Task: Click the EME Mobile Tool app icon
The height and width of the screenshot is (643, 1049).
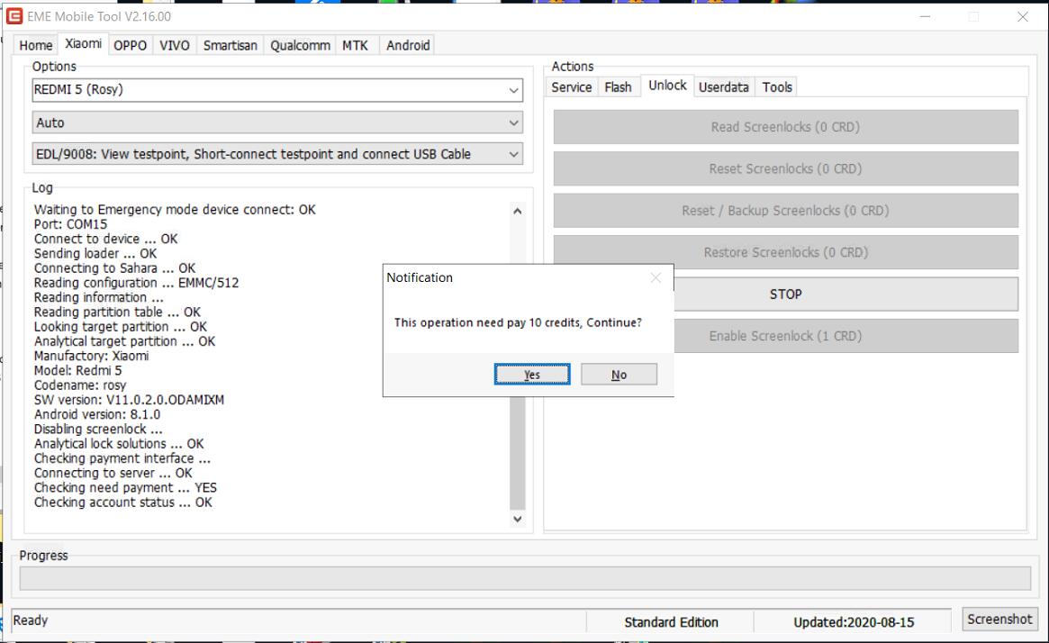Action: [x=14, y=16]
